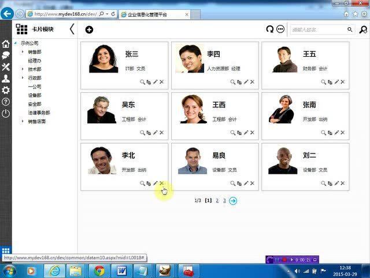Click the next page arrow button
The image size is (370, 278).
pos(233,200)
